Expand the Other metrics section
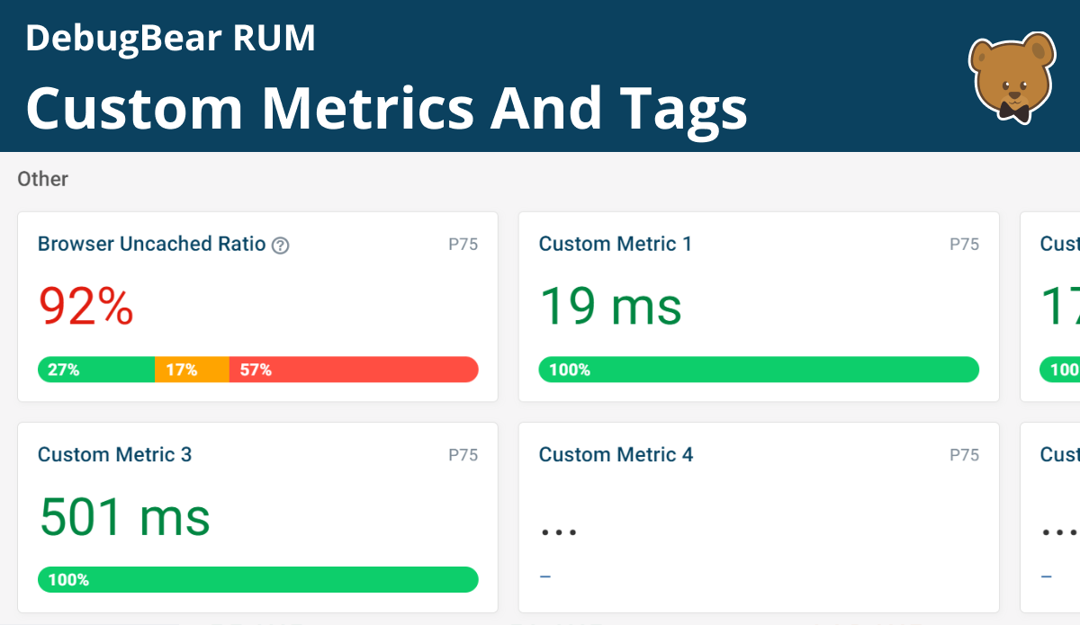Image resolution: width=1080 pixels, height=625 pixels. [x=42, y=179]
